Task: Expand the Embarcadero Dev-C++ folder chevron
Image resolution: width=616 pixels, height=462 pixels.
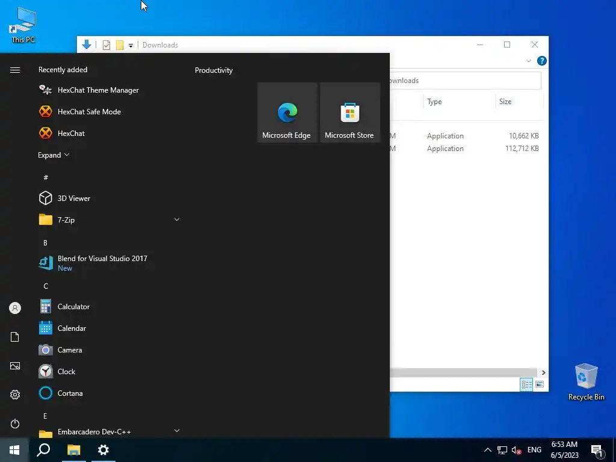Action: click(177, 431)
